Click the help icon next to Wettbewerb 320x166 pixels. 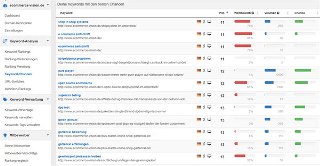[x=253, y=13]
